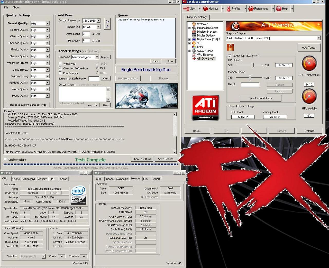329x268 pixels.
Task: Open the About menu
Action: click(16, 7)
